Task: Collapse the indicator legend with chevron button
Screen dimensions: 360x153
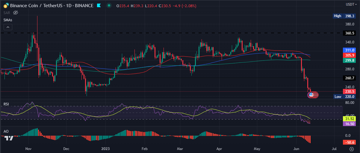Action: (x=8, y=27)
